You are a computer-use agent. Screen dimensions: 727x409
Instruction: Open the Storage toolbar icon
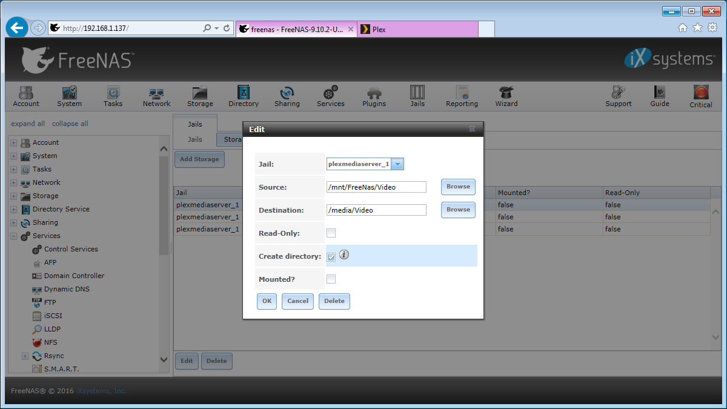(x=200, y=96)
